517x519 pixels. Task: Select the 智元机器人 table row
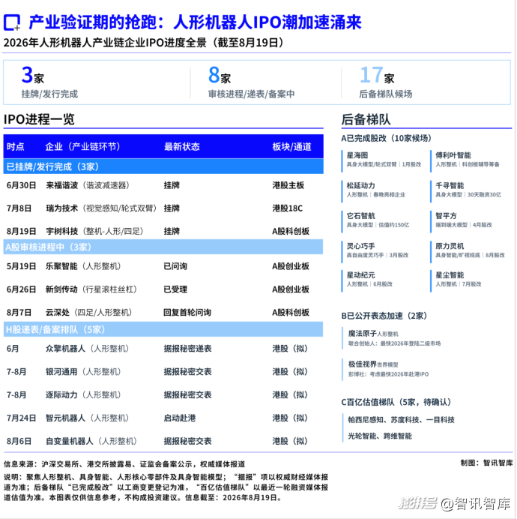(x=163, y=418)
